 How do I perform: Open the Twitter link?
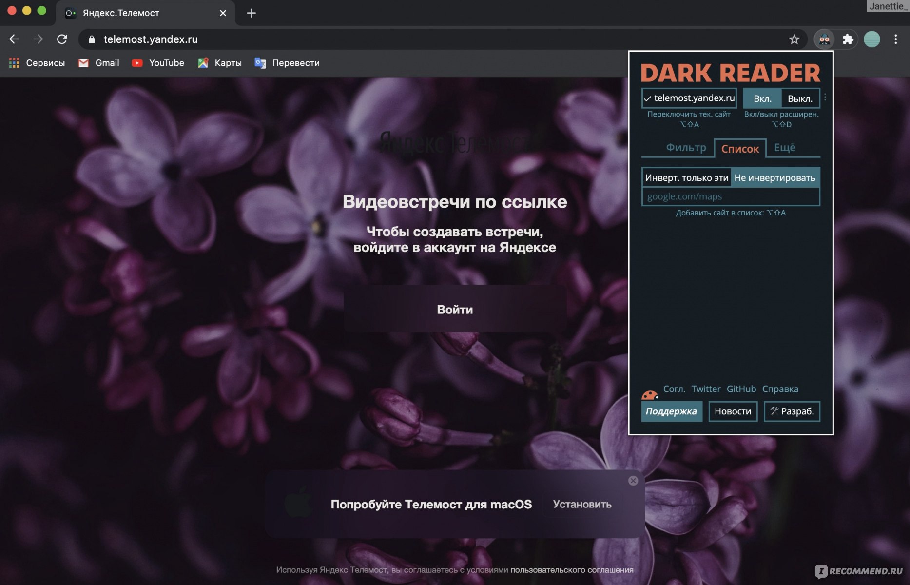pos(706,389)
